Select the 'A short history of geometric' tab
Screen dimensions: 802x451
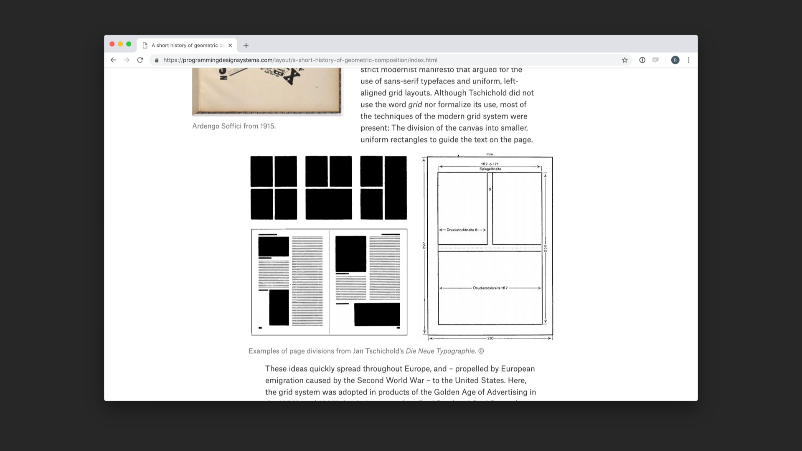(x=187, y=45)
